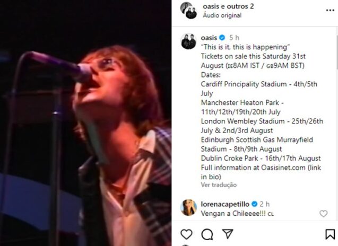
Task: Click the oasis profile picture beside the caption
Action: pos(188,41)
